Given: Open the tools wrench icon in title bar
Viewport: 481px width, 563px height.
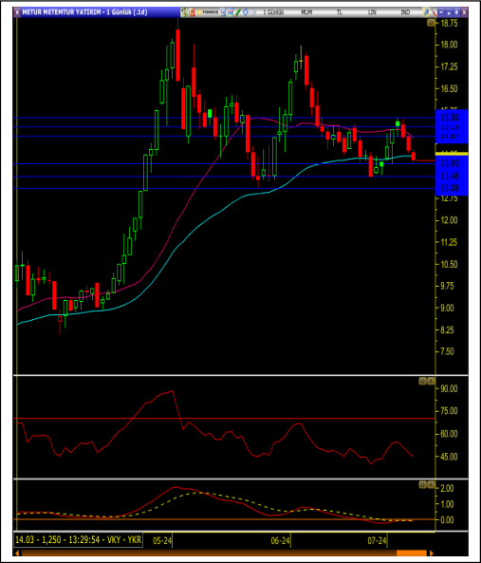Looking at the screenshot, I should 434,12.
